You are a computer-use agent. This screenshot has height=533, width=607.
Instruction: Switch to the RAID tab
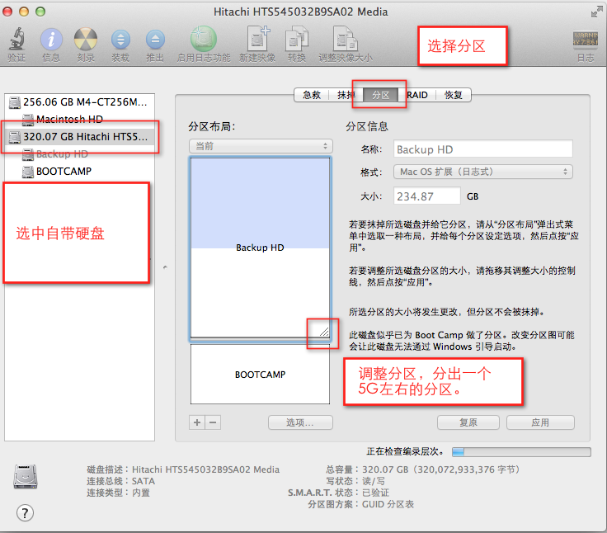point(417,95)
